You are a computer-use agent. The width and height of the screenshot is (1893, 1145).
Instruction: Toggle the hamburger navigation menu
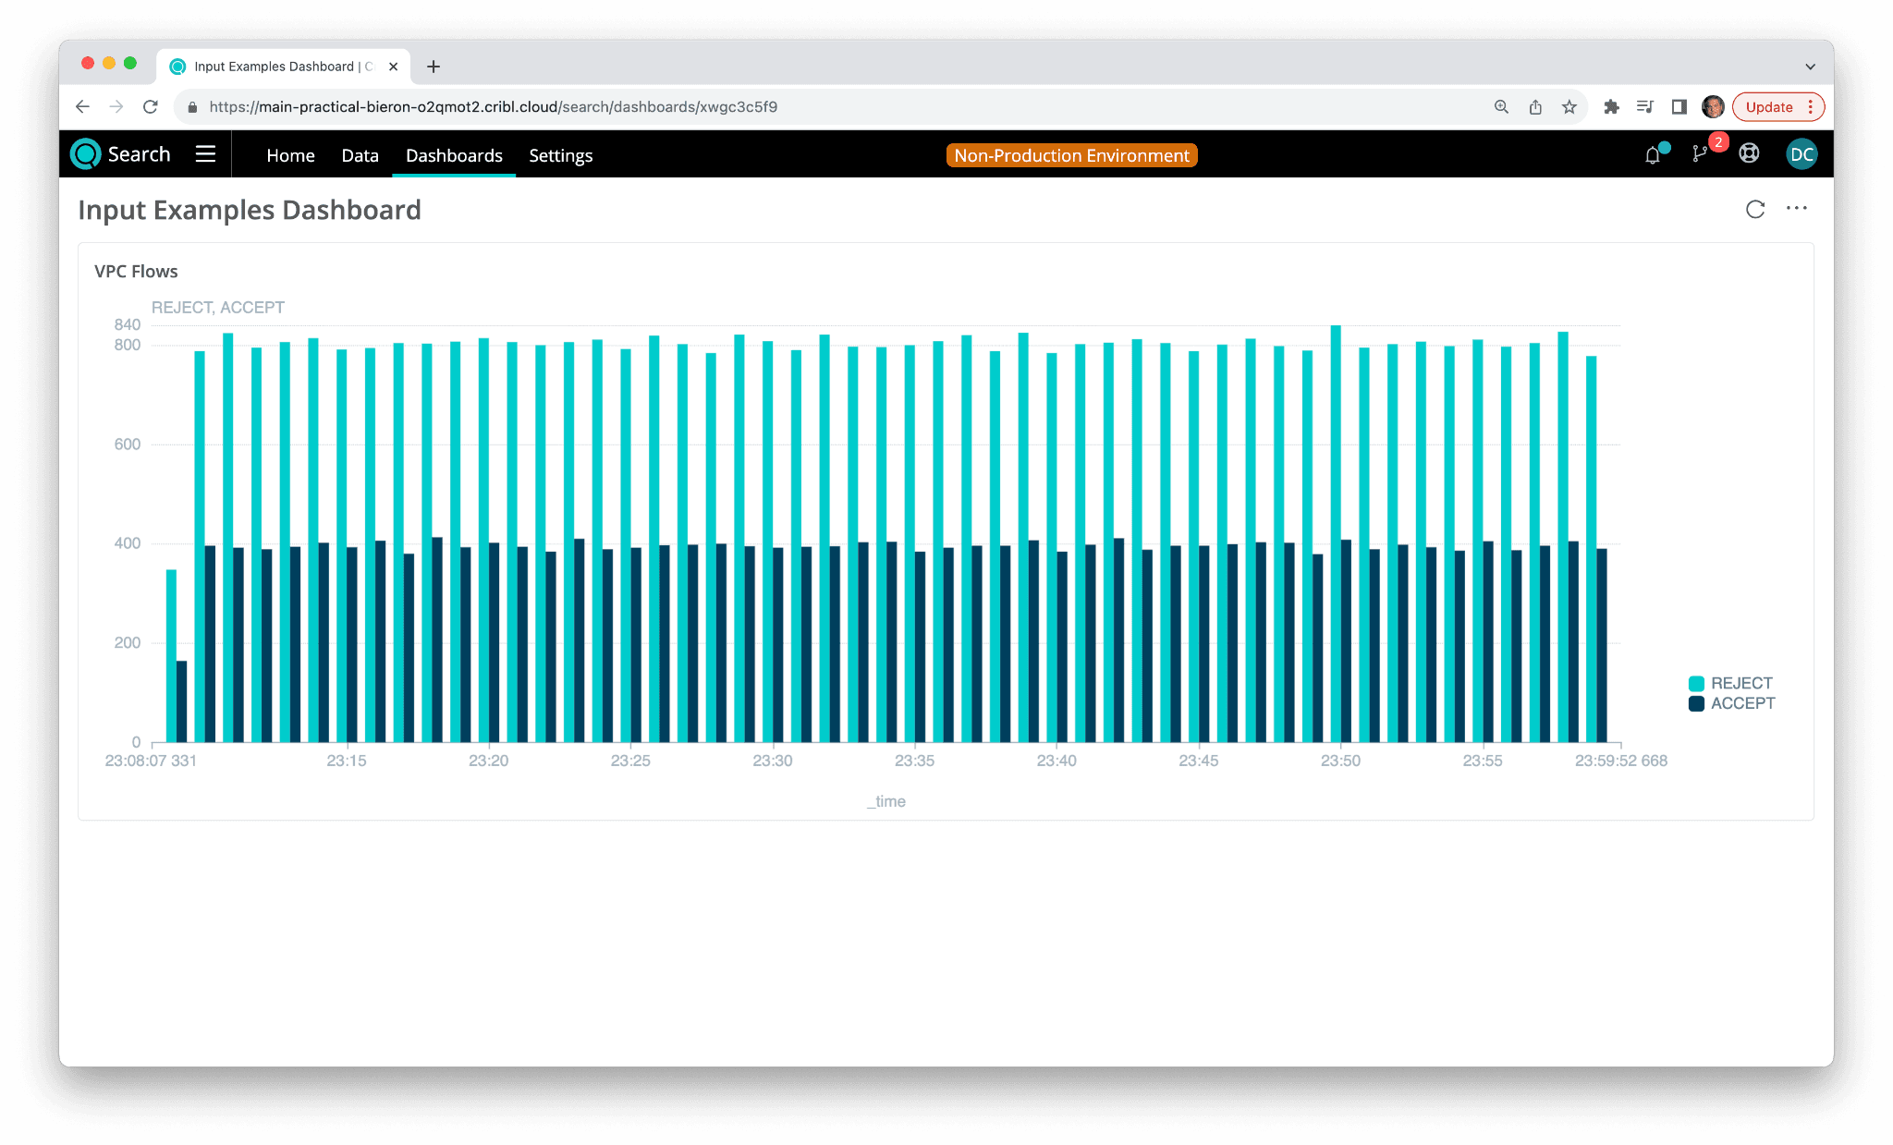click(x=205, y=154)
